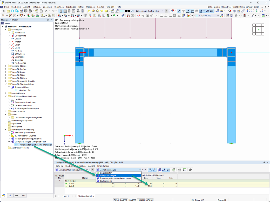Image resolution: width=270 pixels, height=202 pixels.
Task: Open the CAD-BIM menu
Action: pos(110,7)
